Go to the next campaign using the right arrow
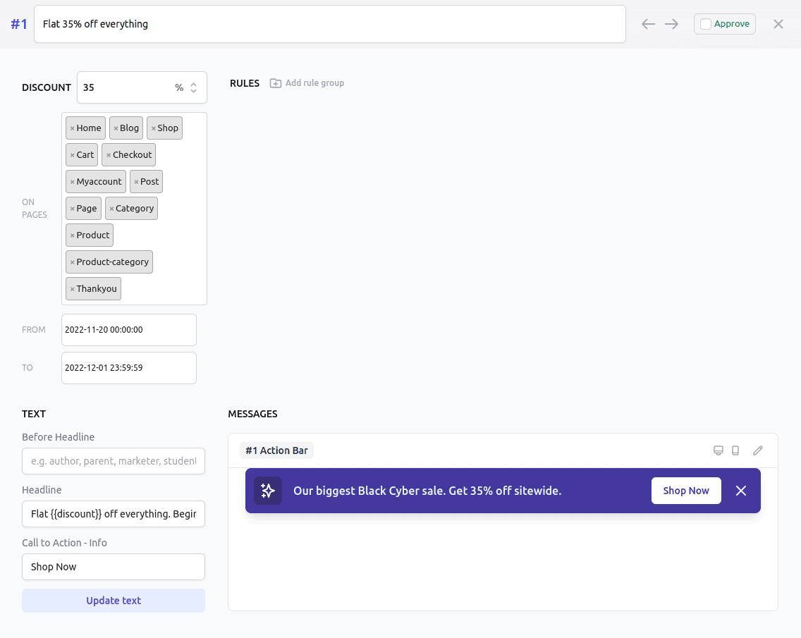The height and width of the screenshot is (638, 801). pyautogui.click(x=671, y=23)
